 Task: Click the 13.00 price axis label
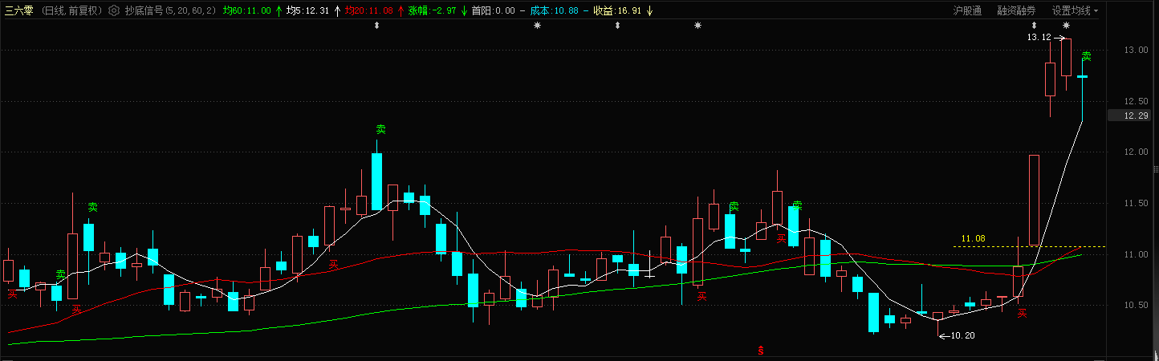1137,50
